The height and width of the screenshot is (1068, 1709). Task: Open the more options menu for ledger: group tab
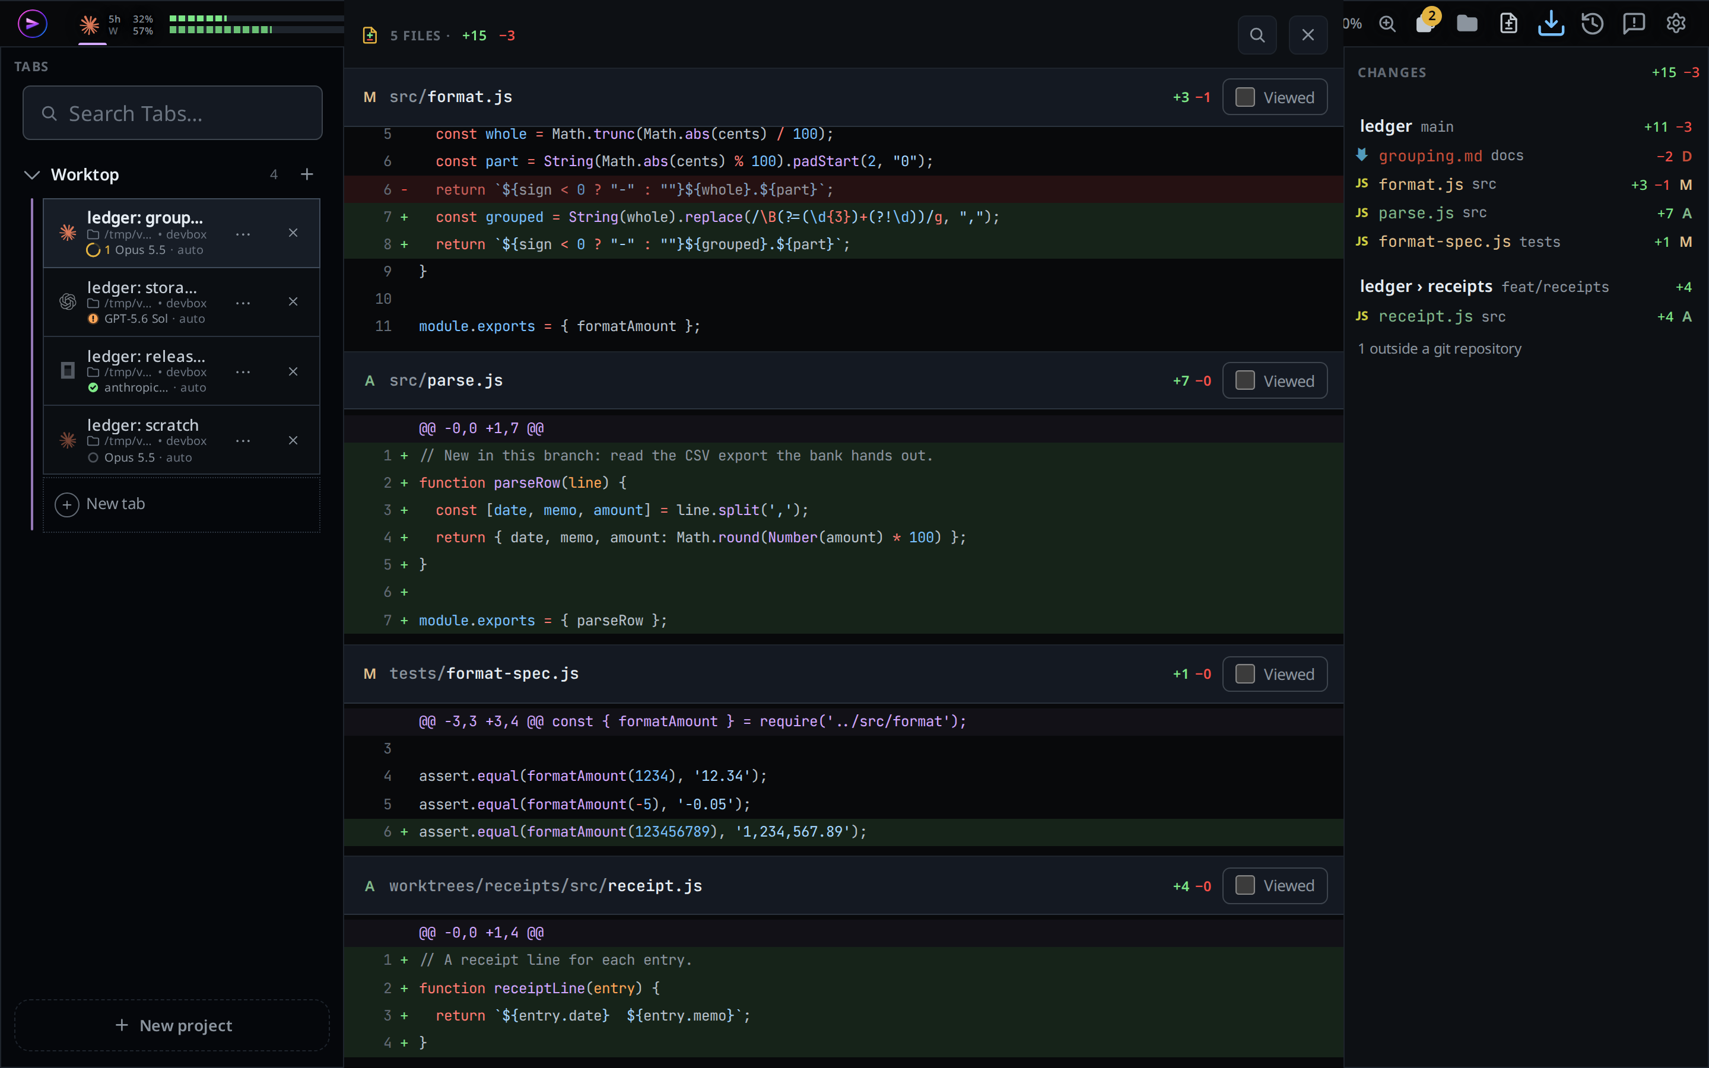[243, 234]
